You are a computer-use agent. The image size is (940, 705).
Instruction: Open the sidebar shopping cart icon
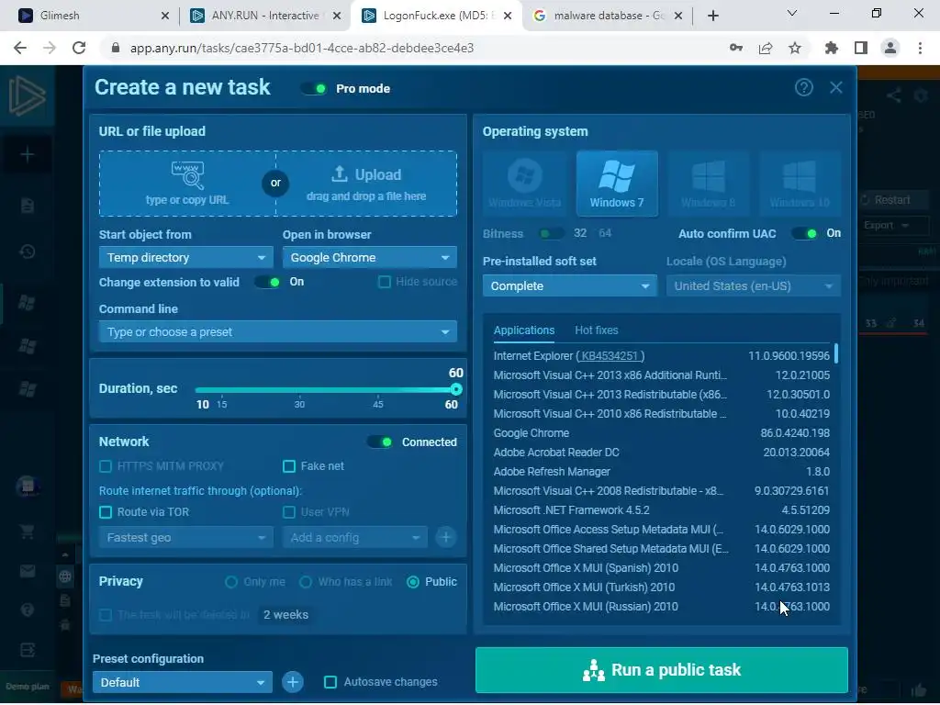[x=27, y=532]
